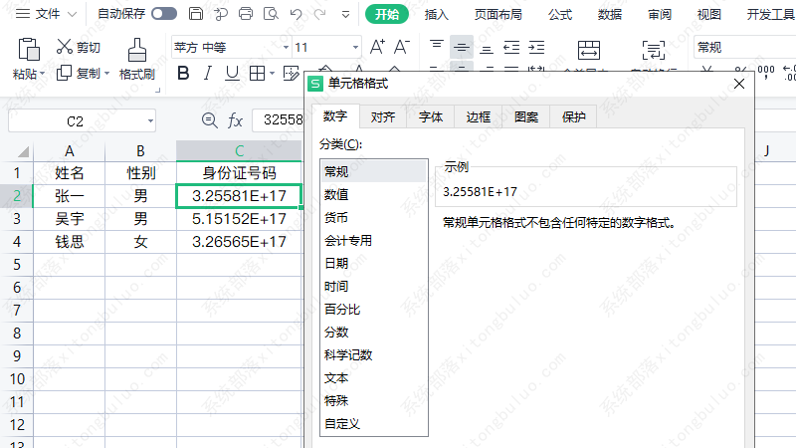Toggle the 自动保存 auto-save switch
The width and height of the screenshot is (796, 448).
click(x=164, y=14)
